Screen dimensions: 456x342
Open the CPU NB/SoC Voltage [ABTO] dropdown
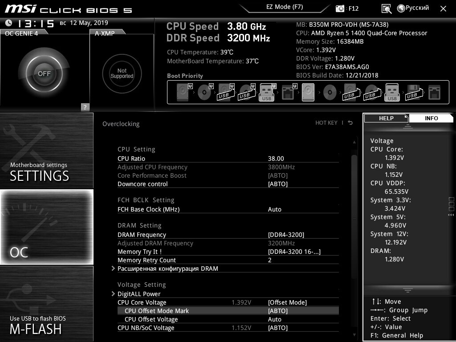click(278, 327)
